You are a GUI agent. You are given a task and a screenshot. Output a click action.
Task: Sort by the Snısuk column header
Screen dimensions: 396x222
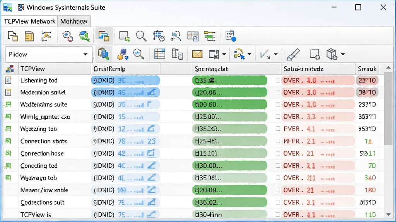tap(367, 69)
